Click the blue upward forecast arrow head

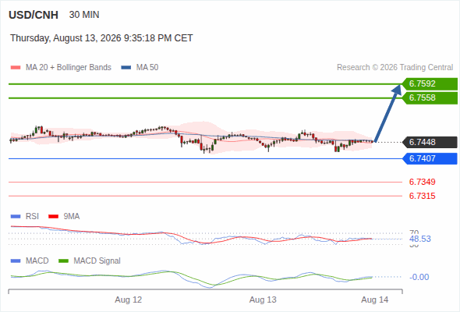(397, 90)
